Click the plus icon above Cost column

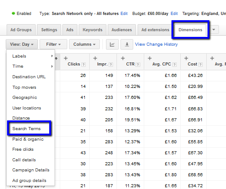[186, 58]
